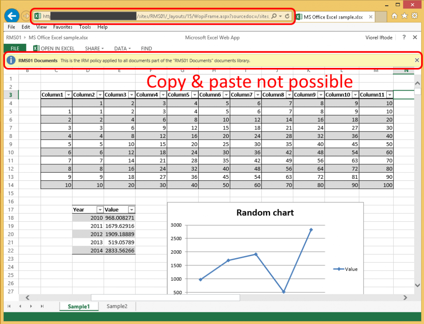
Task: Switch to the Sample2 sheet tab
Action: tap(117, 306)
